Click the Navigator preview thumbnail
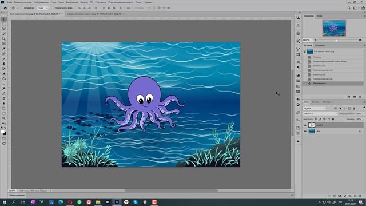Image resolution: width=366 pixels, height=206 pixels. (x=334, y=28)
